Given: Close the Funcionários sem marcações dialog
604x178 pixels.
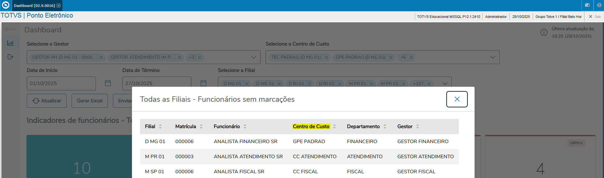Looking at the screenshot, I should point(457,99).
